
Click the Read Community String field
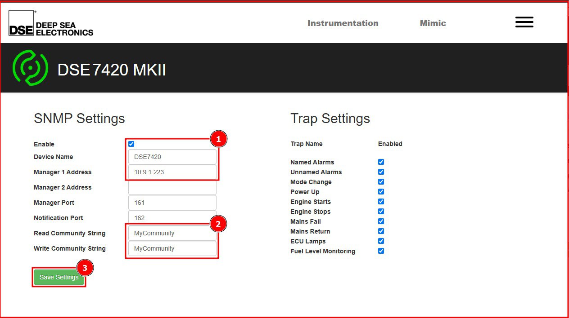click(172, 234)
